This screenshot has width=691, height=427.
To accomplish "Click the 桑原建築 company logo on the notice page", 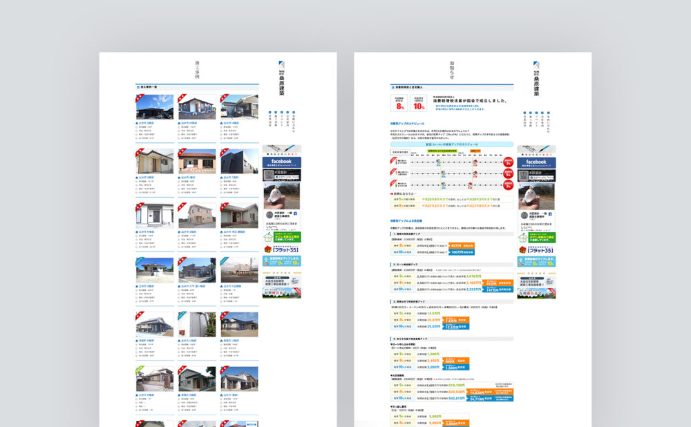I will pyautogui.click(x=535, y=77).
